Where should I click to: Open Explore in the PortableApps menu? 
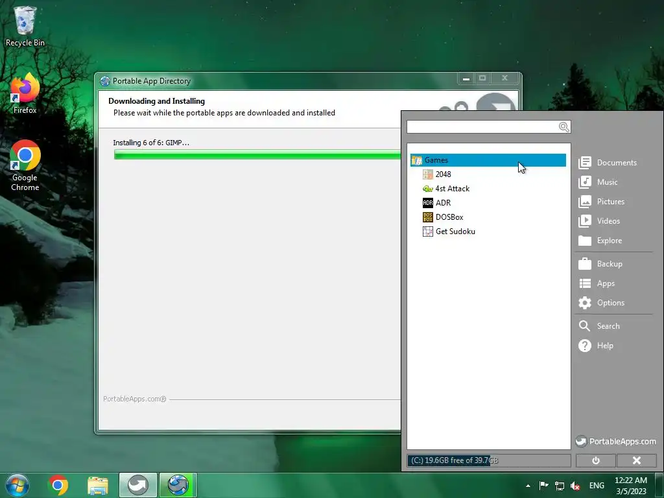(x=600, y=241)
